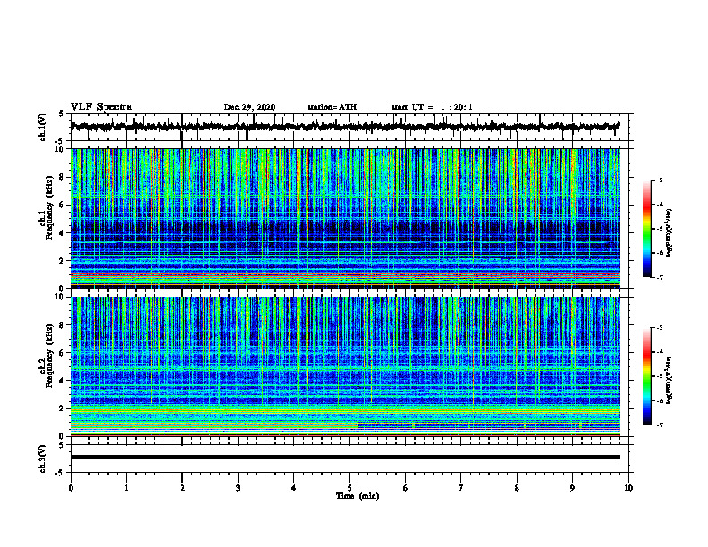Click the "5" tick of the ch.1(V) axis
The width and height of the screenshot is (708, 547).
tap(61, 114)
